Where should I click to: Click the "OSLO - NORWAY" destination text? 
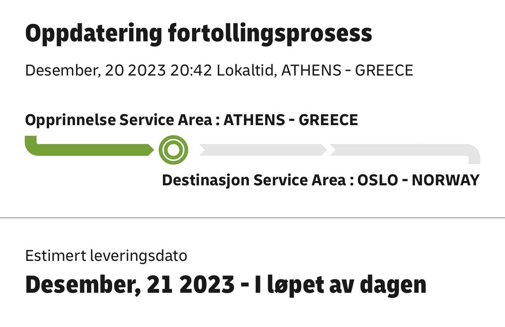pos(418,180)
